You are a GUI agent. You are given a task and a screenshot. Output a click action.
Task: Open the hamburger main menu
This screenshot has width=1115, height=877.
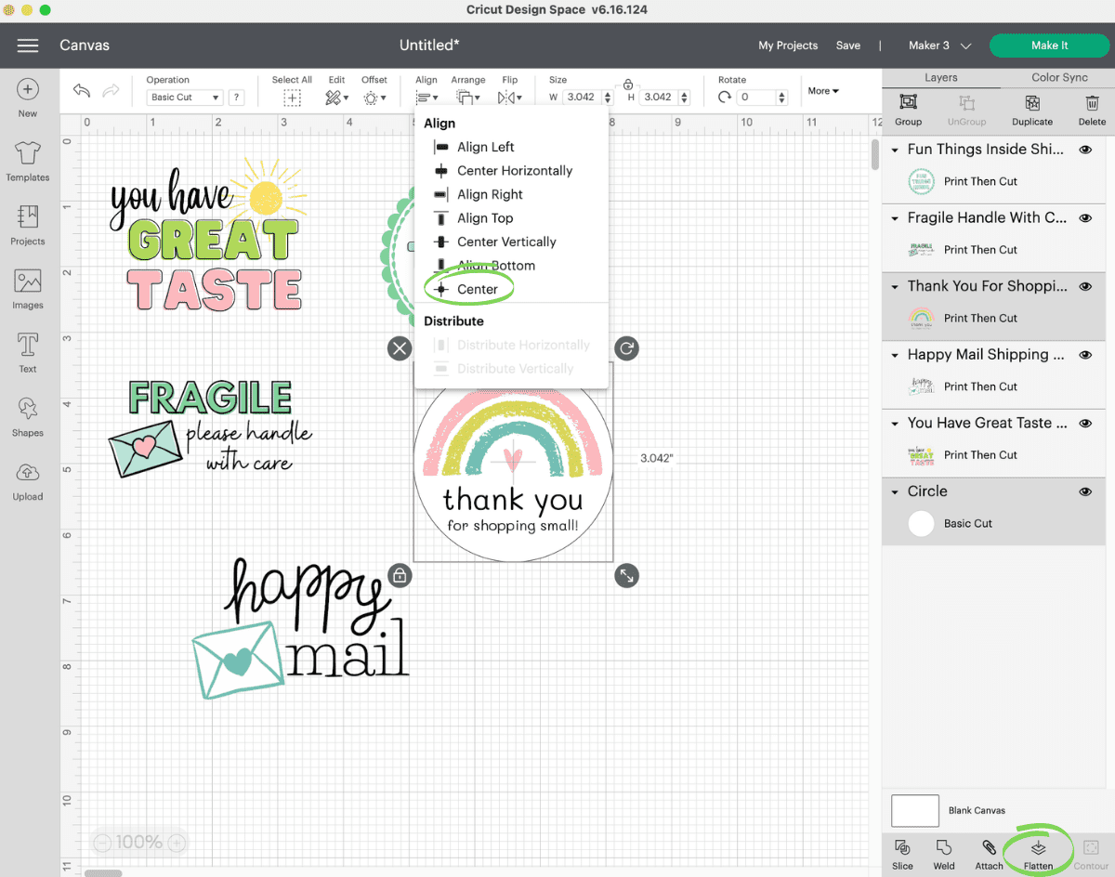tap(28, 46)
